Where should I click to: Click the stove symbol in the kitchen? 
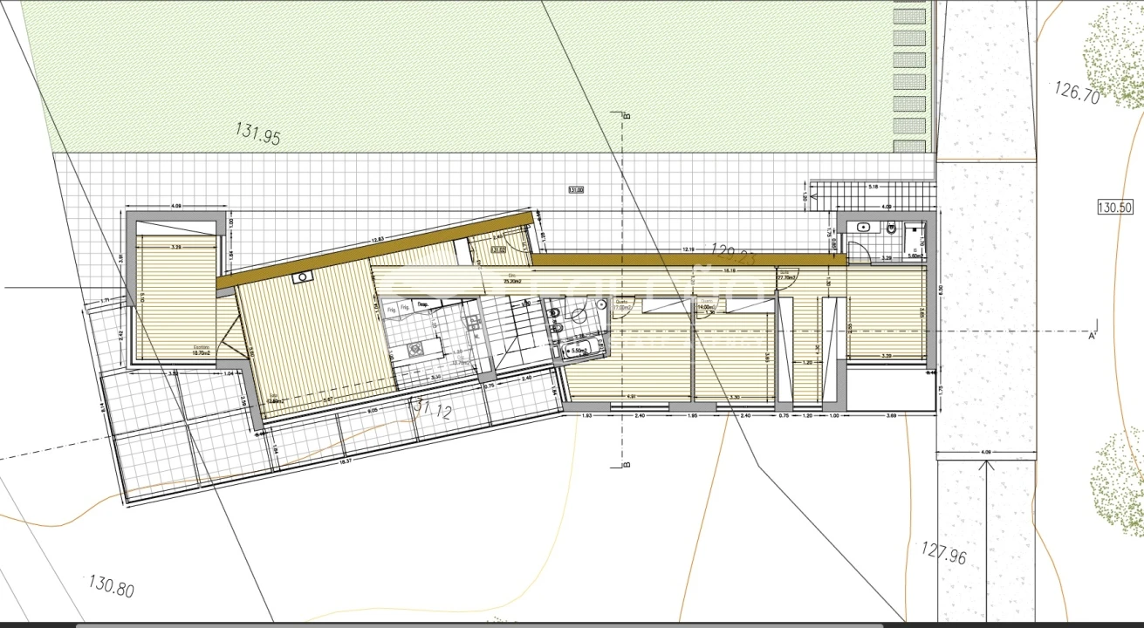(414, 350)
